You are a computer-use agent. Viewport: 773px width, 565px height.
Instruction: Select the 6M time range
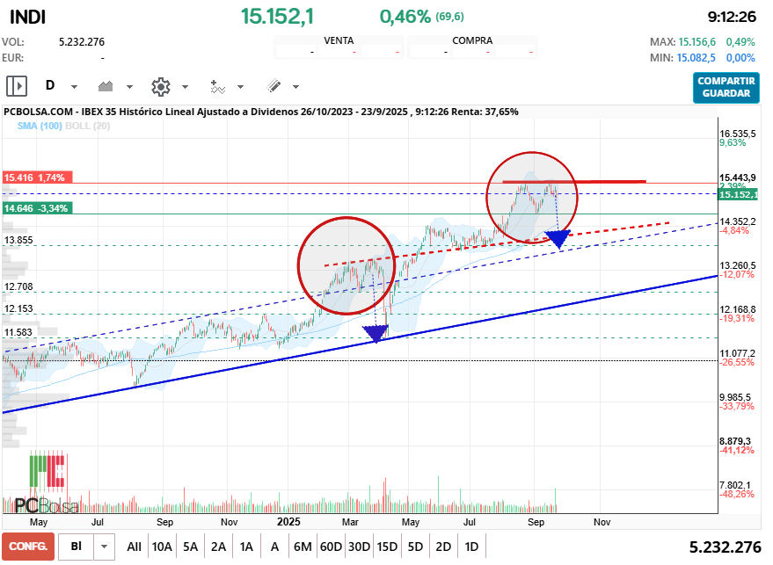tap(303, 547)
